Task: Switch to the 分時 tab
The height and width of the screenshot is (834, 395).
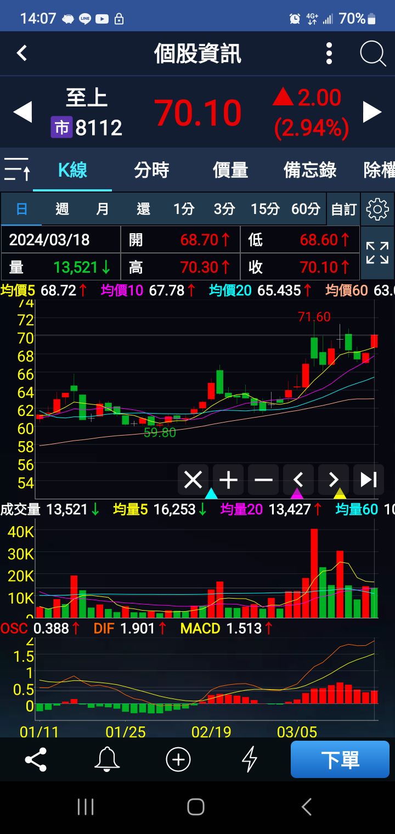Action: point(151,170)
